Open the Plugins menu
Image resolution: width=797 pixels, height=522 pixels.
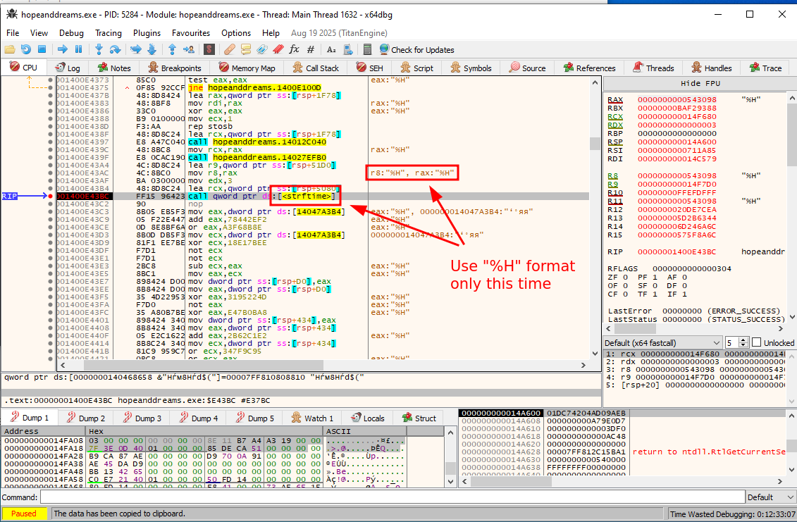coord(147,33)
